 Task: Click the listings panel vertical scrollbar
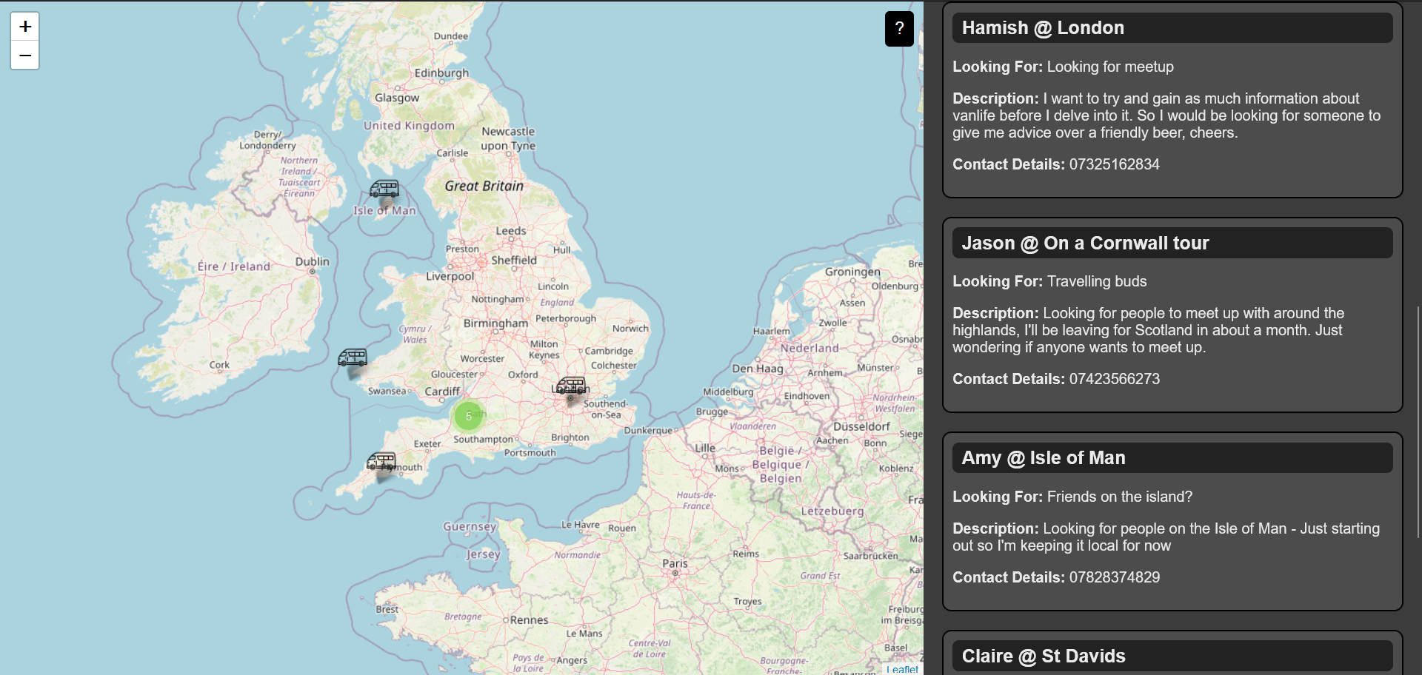click(x=1418, y=422)
